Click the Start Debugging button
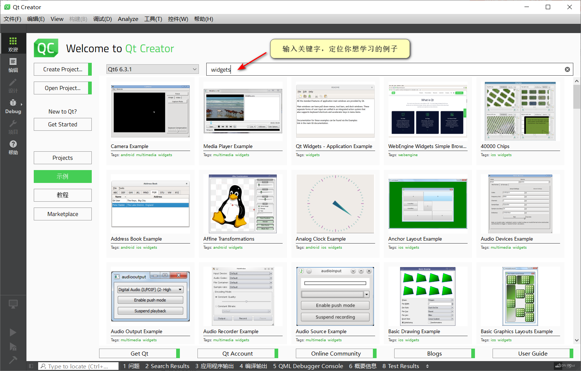 [13, 346]
